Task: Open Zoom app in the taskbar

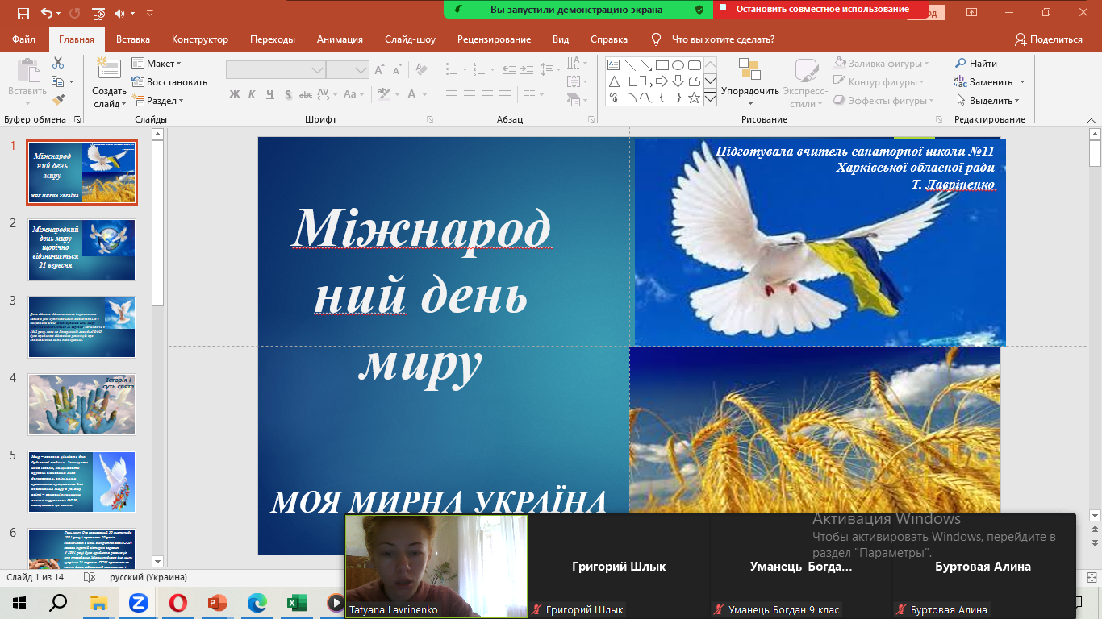Action: point(138,602)
